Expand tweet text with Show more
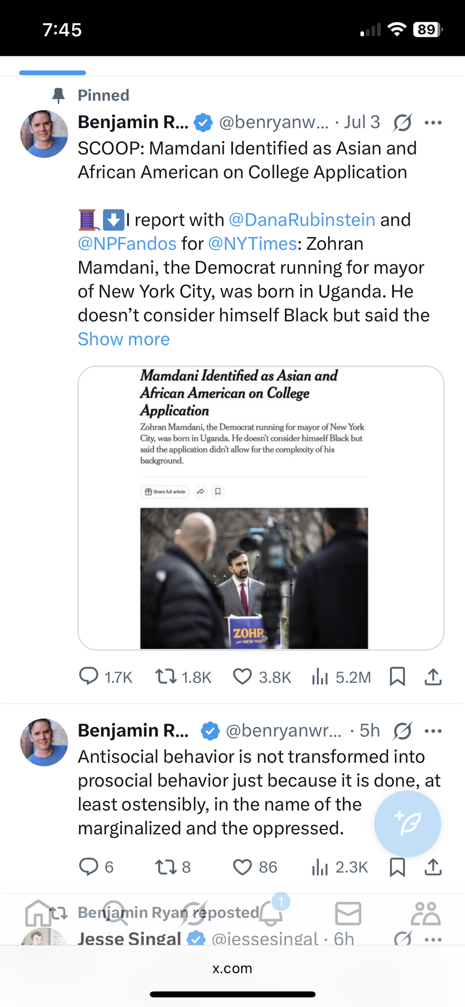This screenshot has width=465, height=1007. point(124,339)
